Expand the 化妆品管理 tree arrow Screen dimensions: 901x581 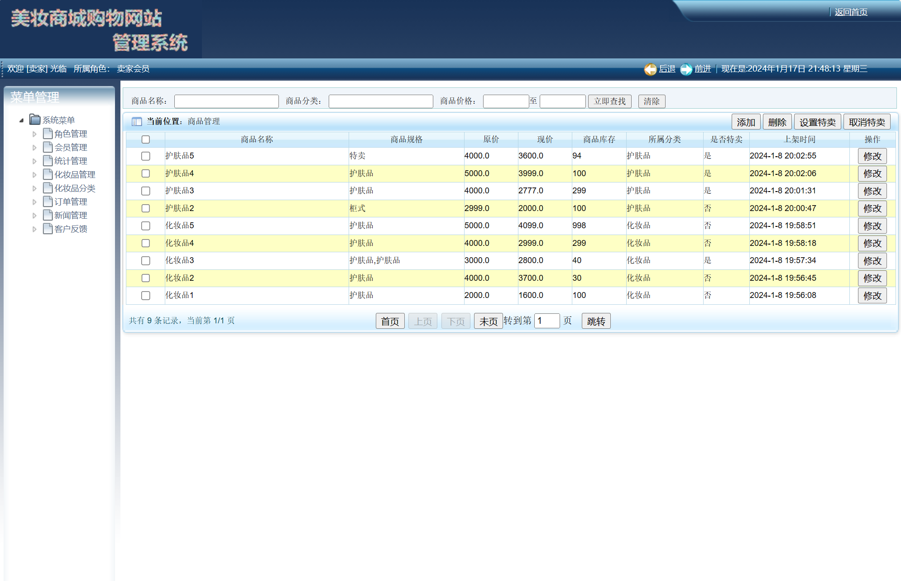(34, 175)
